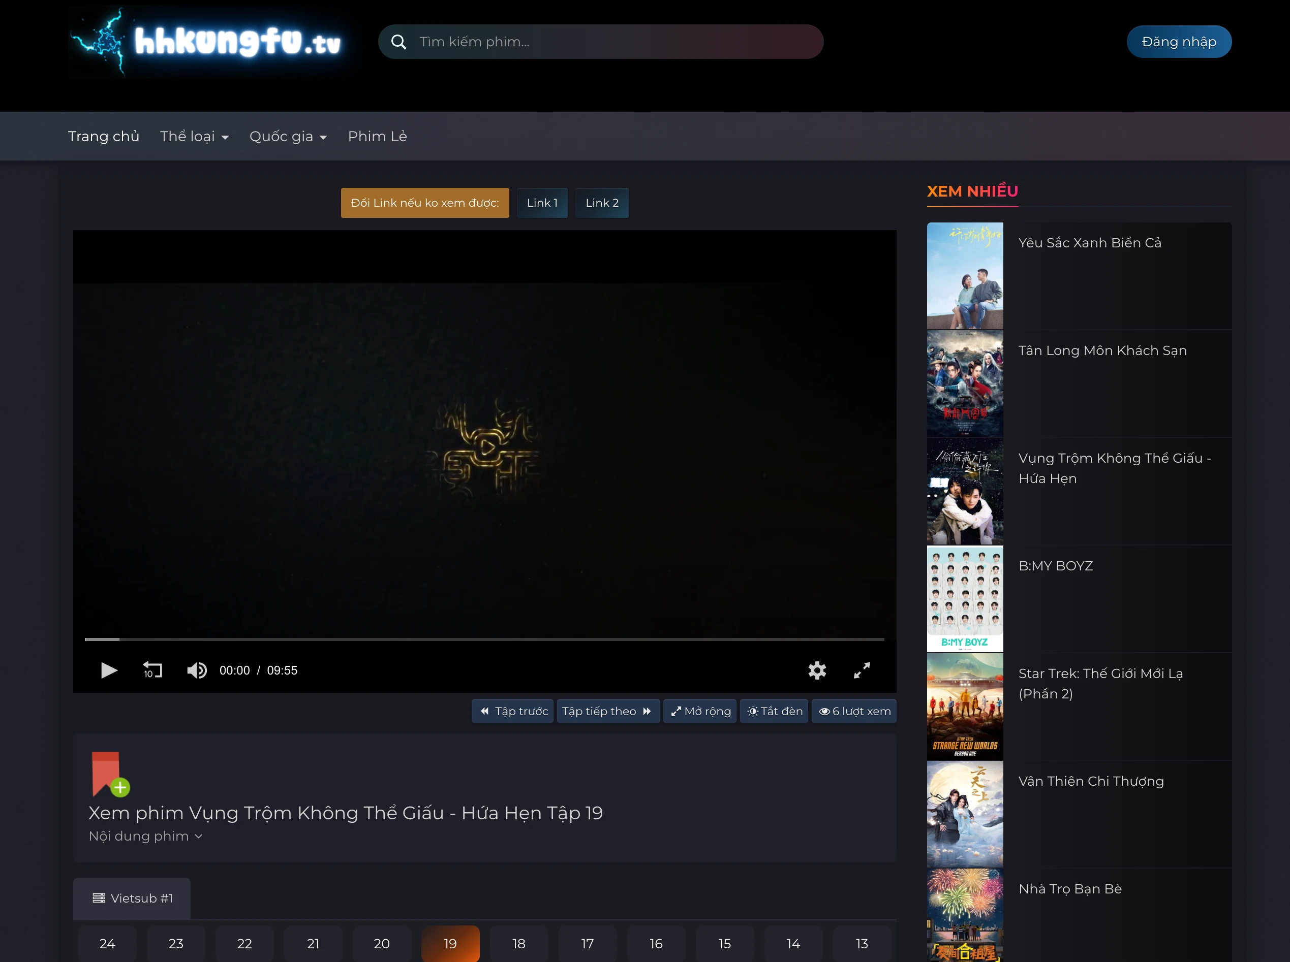Switch stream source to Link 2
Screen dimensions: 1290x962
click(x=602, y=203)
